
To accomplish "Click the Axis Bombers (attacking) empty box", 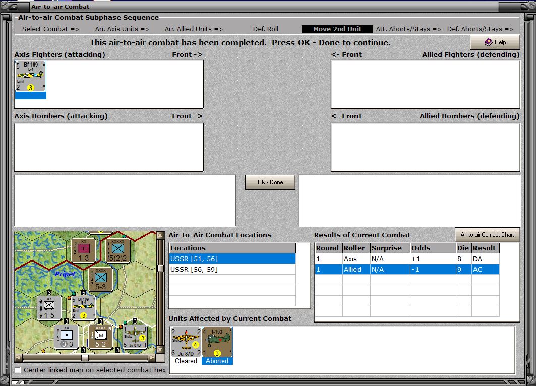I will 109,147.
